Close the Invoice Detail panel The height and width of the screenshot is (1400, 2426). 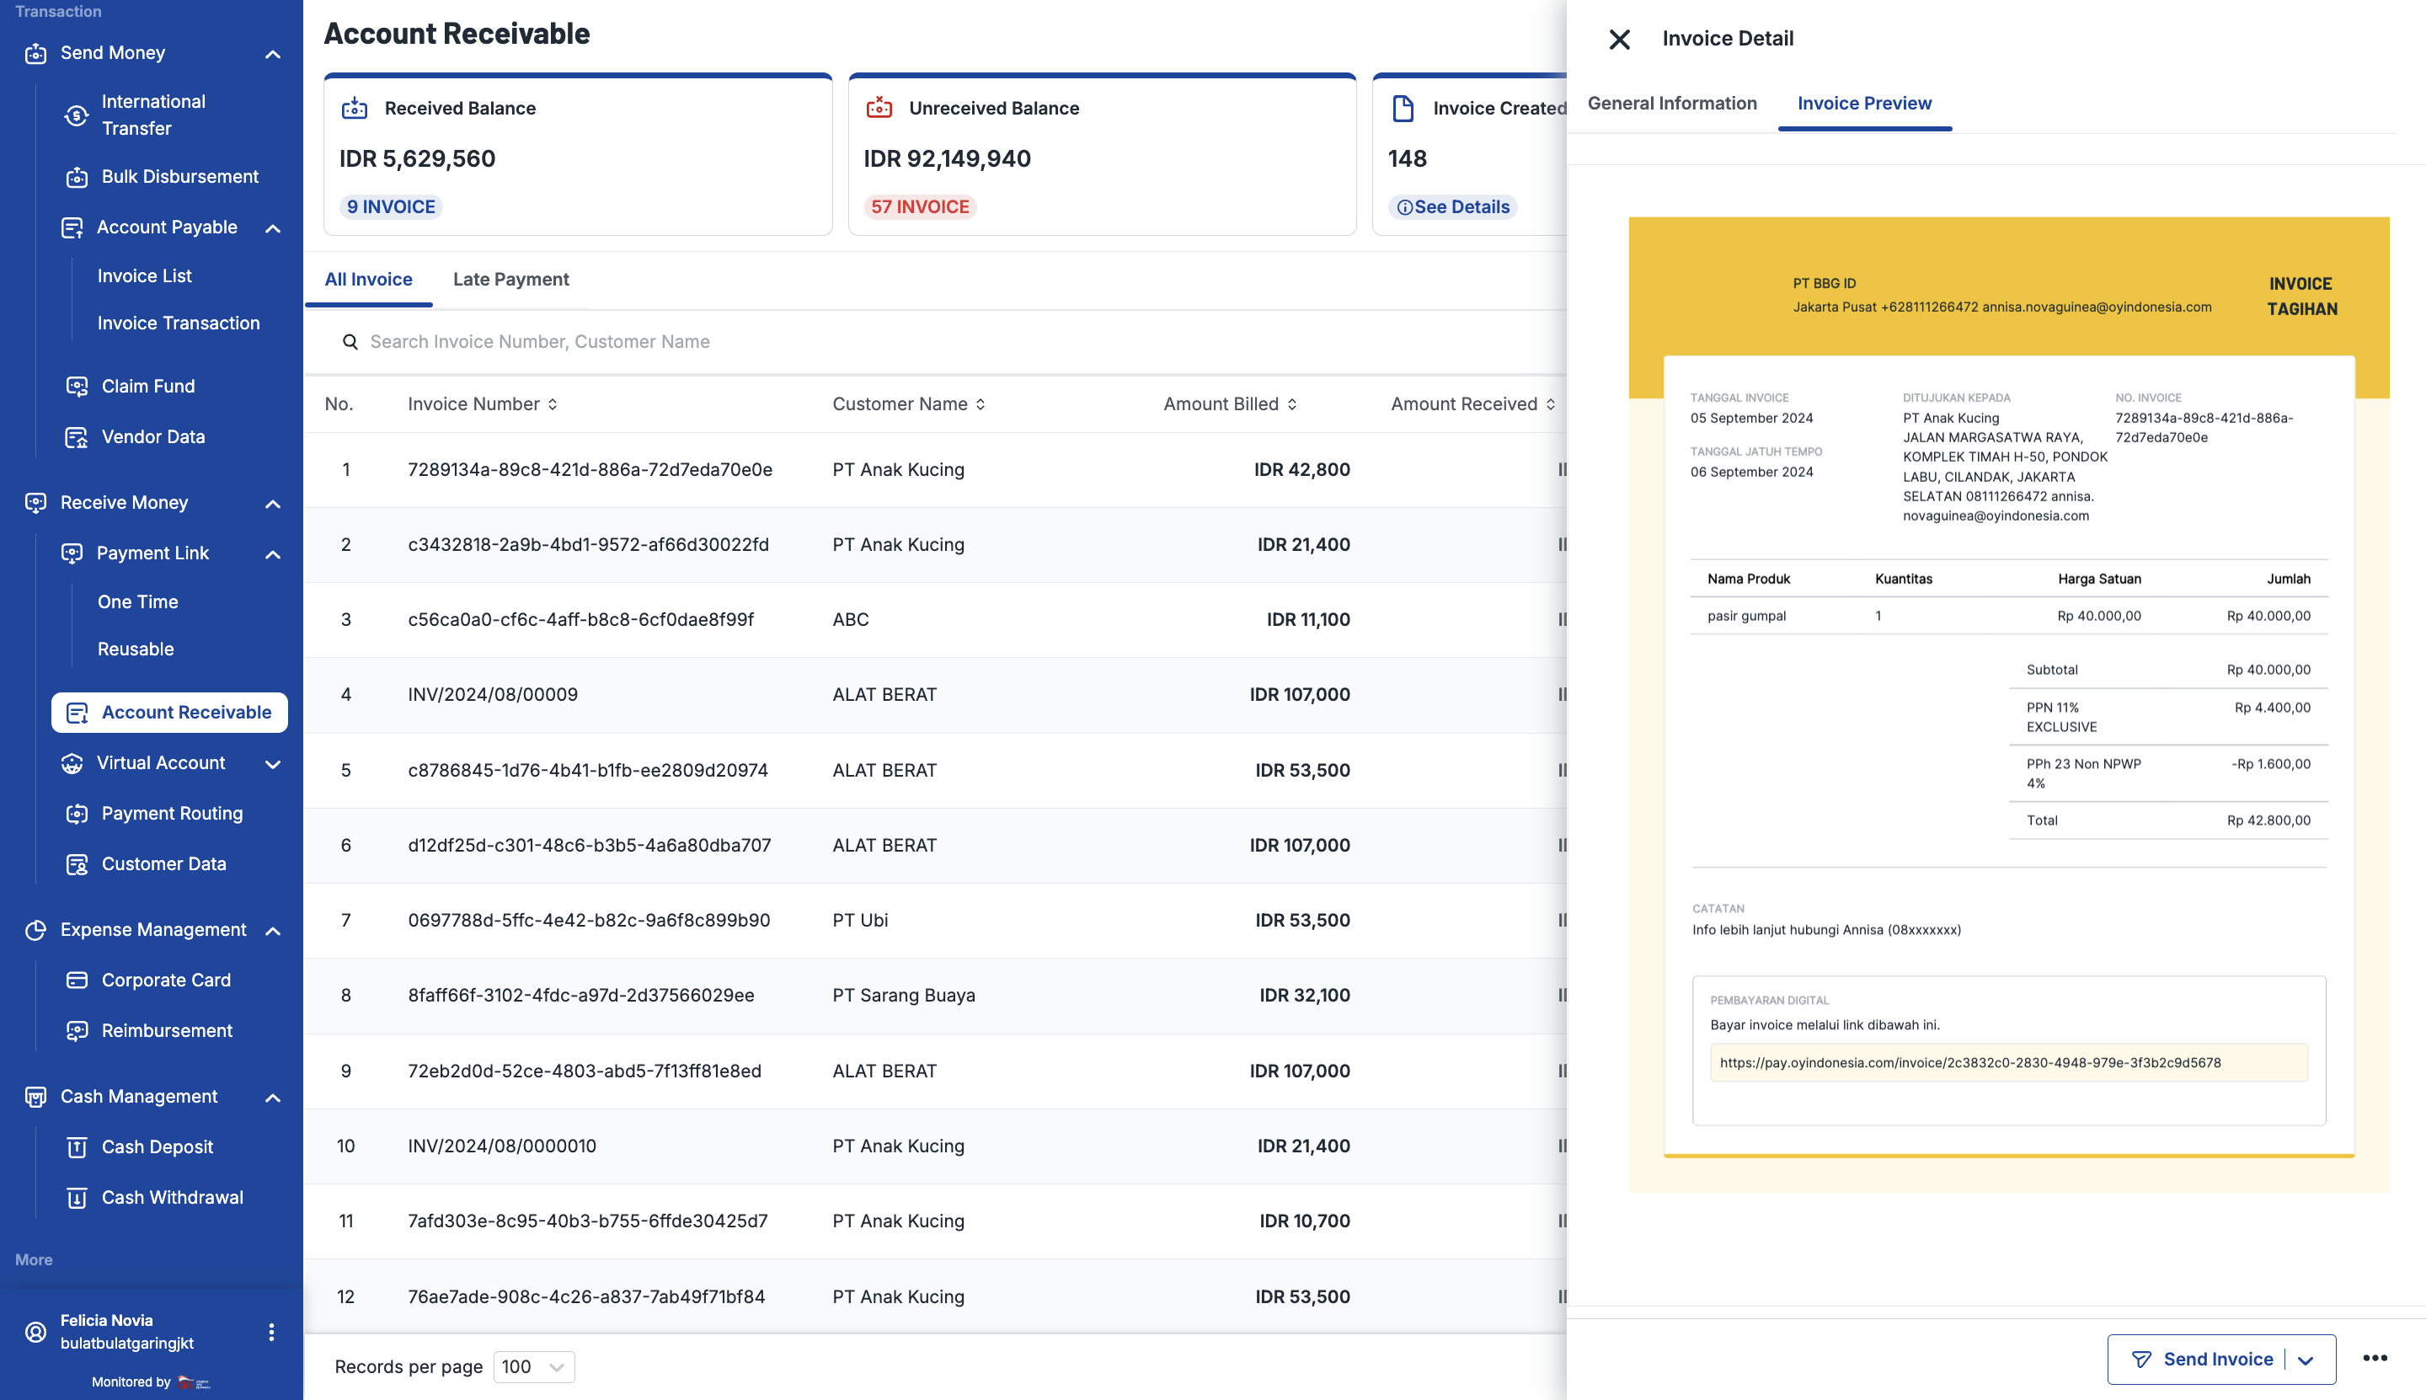pyautogui.click(x=1619, y=40)
